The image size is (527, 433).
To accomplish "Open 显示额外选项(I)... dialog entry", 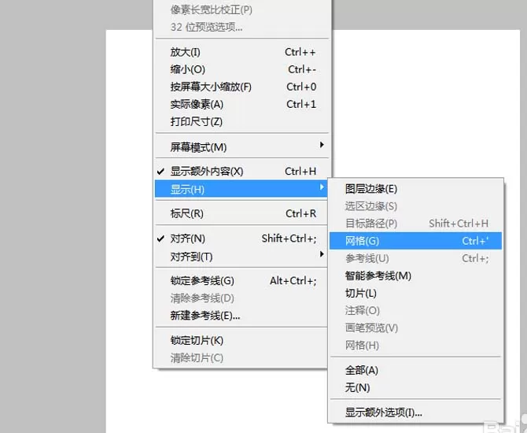I will (x=415, y=413).
